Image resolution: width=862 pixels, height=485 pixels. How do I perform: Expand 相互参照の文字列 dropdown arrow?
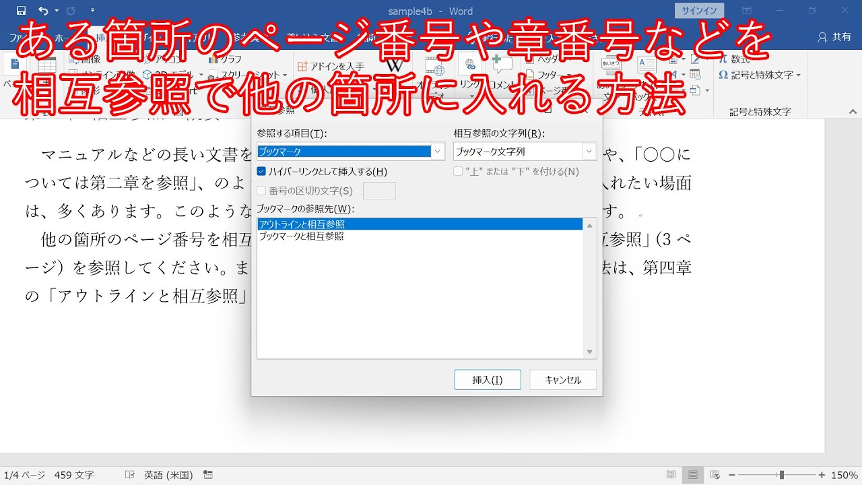coord(589,152)
